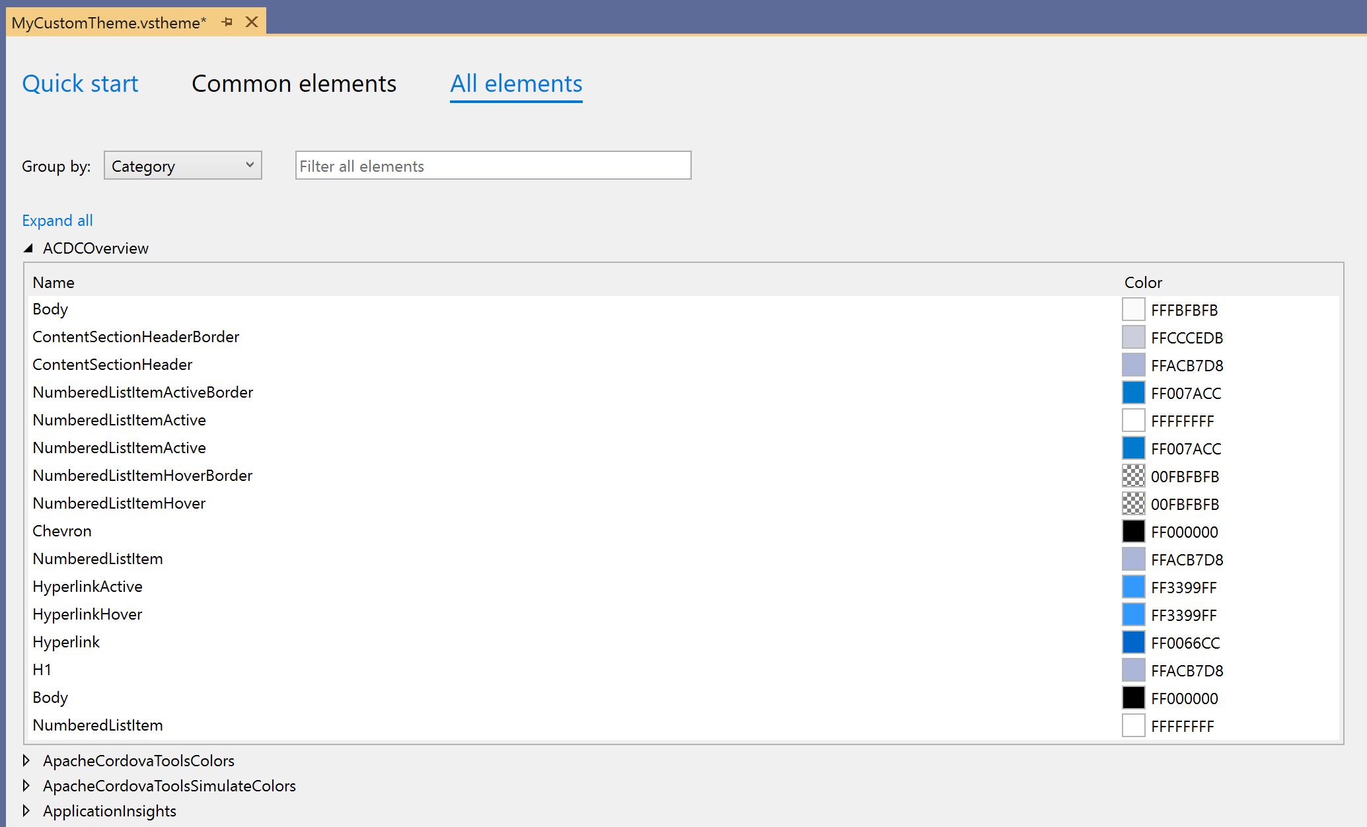
Task: Click the NumberedListItemActiveBorder blue icon
Action: coord(1134,392)
